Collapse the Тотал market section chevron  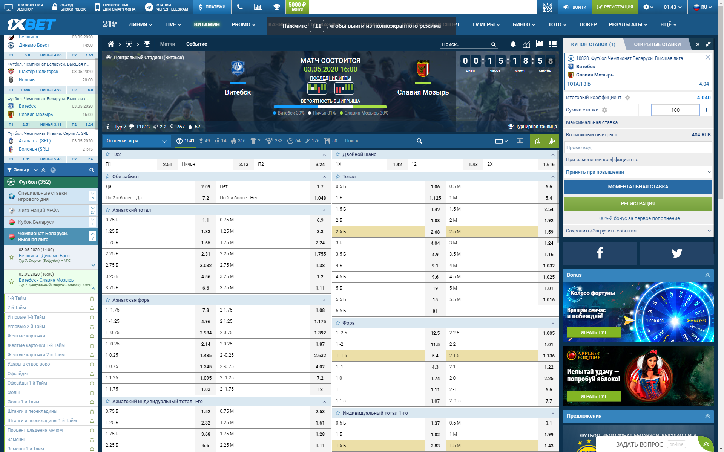pos(553,177)
